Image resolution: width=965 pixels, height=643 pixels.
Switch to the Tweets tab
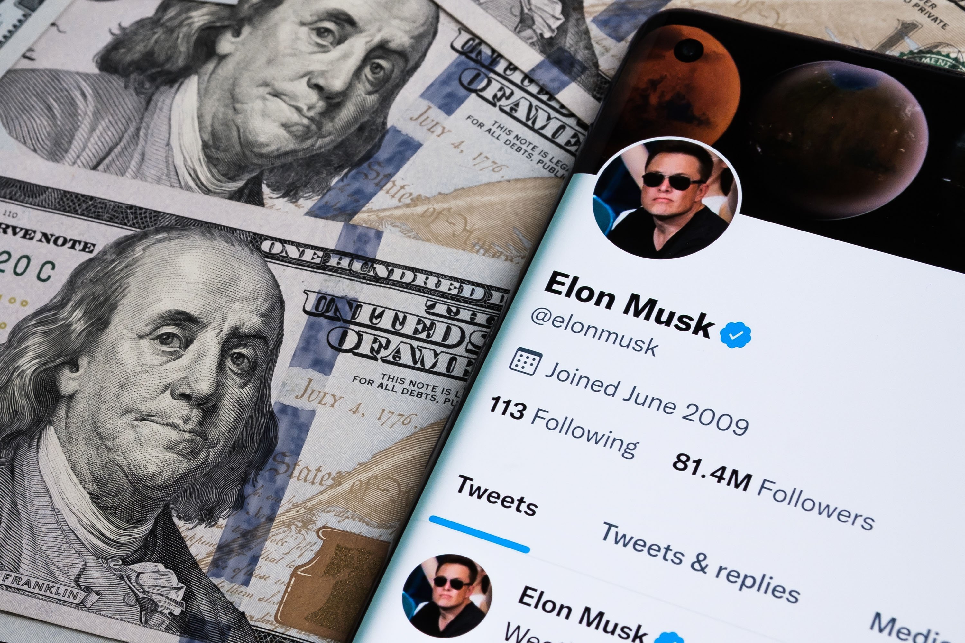click(497, 495)
